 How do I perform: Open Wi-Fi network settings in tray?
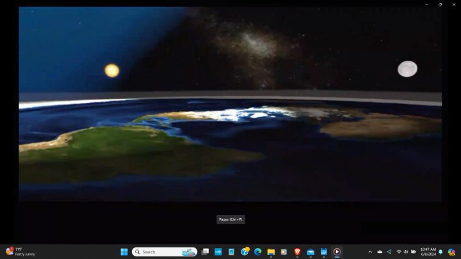click(399, 252)
